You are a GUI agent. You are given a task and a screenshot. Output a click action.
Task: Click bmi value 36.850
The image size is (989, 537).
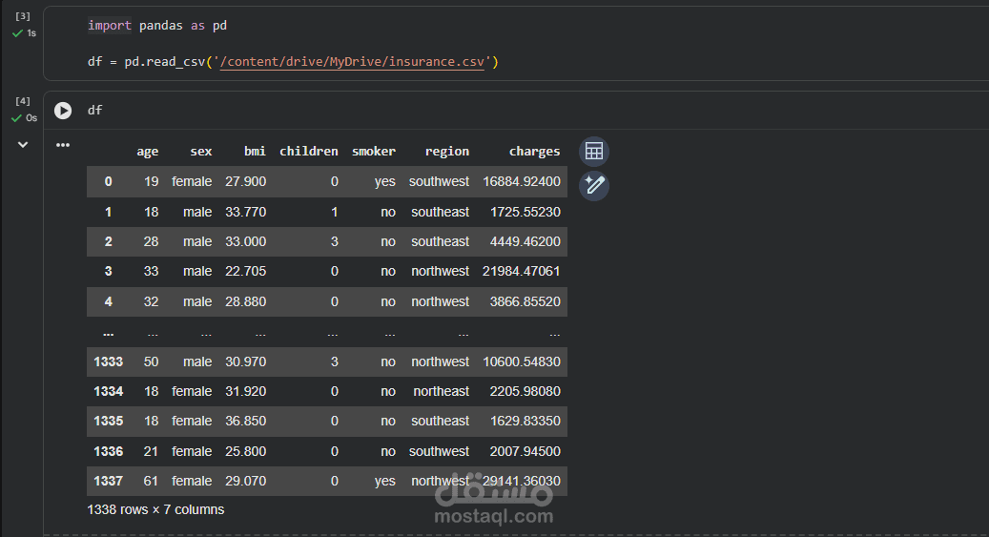tap(245, 421)
